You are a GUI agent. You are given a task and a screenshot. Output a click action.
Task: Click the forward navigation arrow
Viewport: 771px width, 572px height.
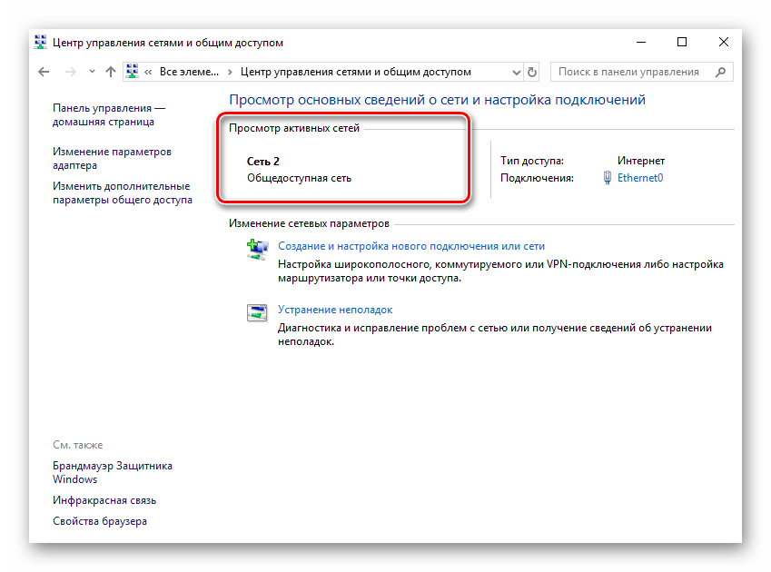[x=69, y=72]
